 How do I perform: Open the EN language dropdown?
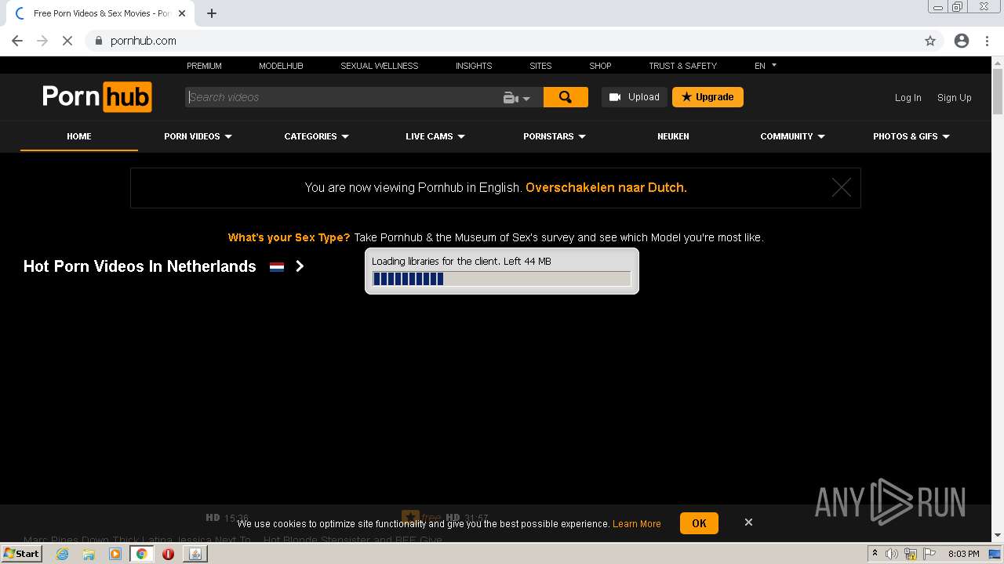coord(766,66)
